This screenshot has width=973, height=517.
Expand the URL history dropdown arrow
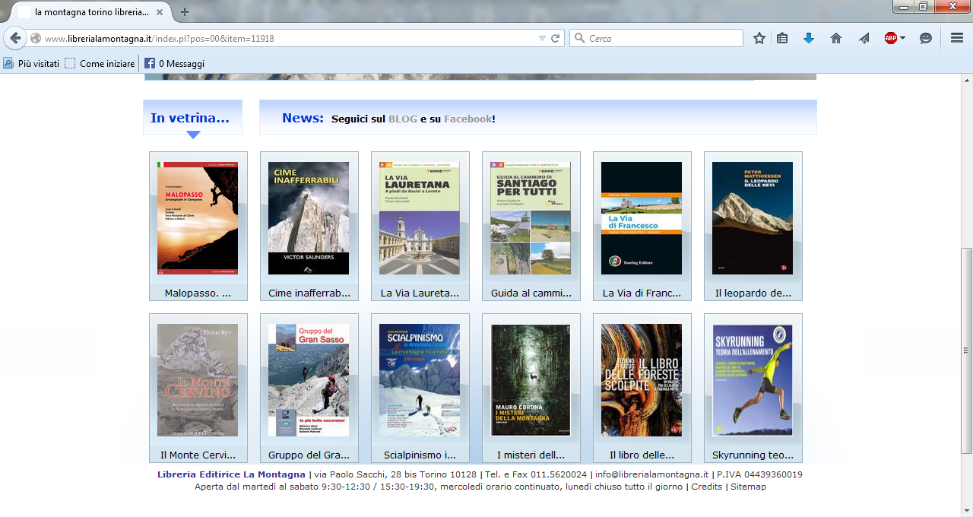(542, 39)
